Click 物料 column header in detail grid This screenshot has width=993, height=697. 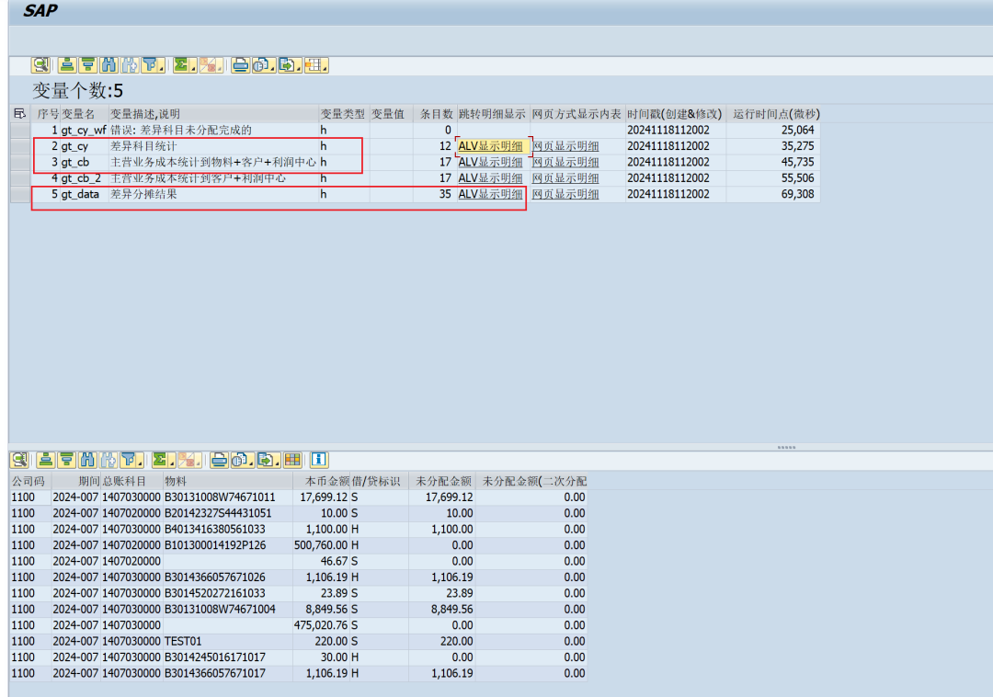228,481
